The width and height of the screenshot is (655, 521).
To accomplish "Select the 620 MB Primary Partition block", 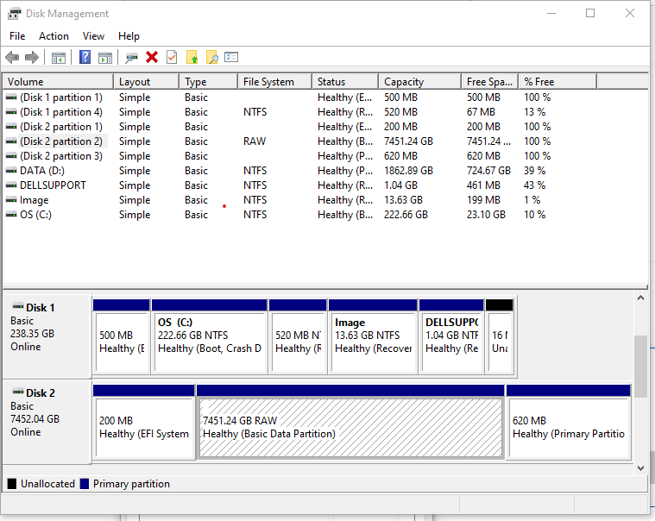I will click(x=568, y=422).
